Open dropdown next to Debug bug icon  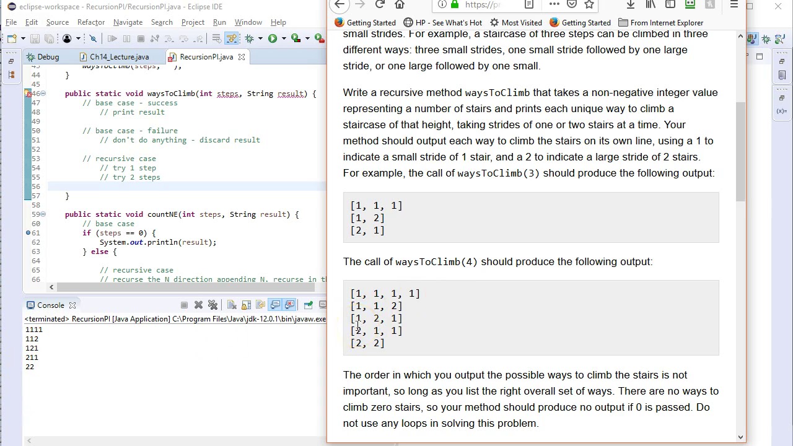(x=260, y=38)
